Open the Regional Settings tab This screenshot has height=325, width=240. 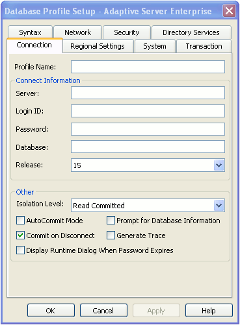pos(98,46)
